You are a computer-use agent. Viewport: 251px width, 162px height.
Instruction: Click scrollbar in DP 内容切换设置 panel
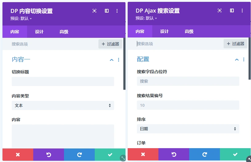124,64
